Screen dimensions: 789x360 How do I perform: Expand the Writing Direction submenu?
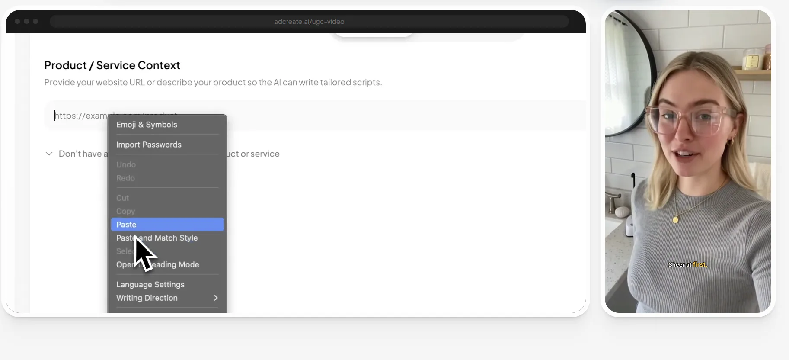pos(167,298)
